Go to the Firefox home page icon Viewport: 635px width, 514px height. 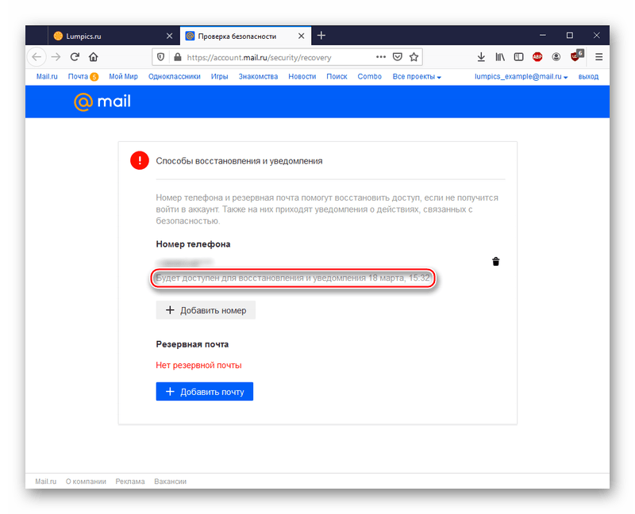tap(94, 57)
